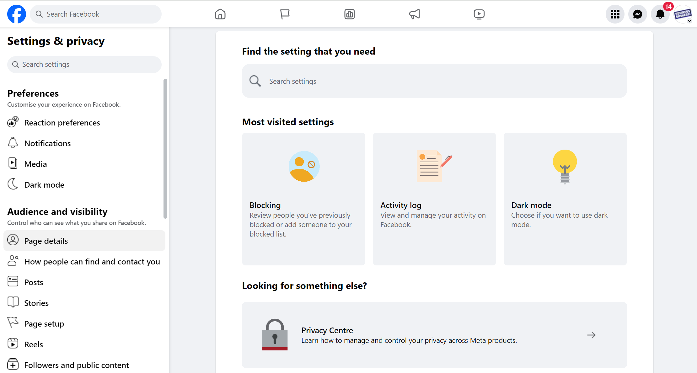Open the Pages flag icon in top bar

[285, 14]
